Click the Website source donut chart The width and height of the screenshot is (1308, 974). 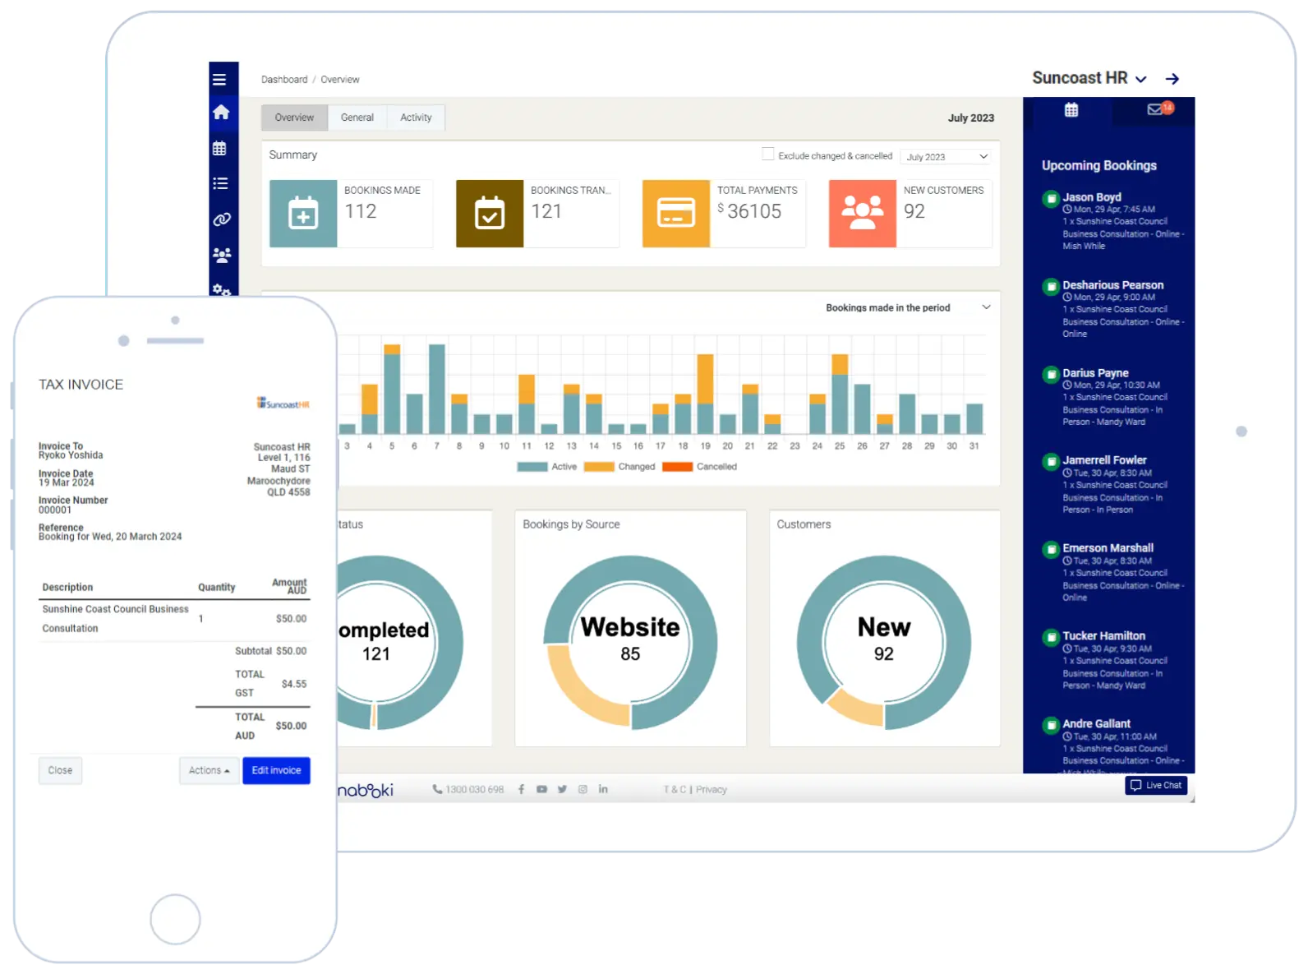tap(630, 642)
